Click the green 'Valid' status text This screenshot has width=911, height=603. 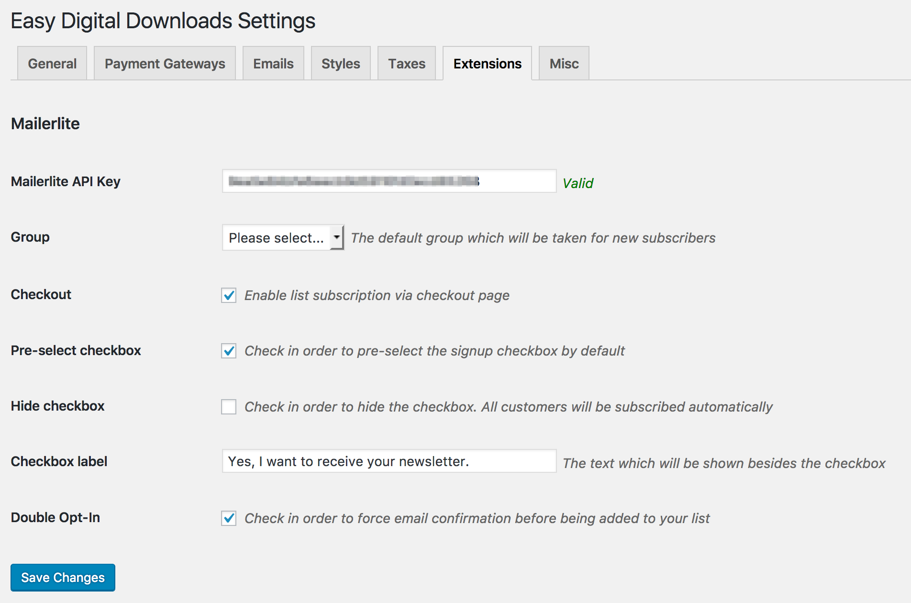click(x=578, y=183)
